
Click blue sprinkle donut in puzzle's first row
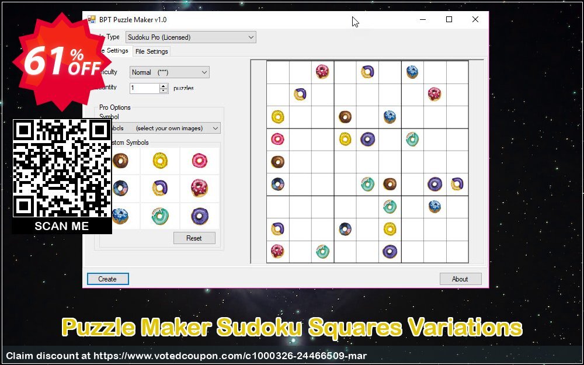(x=412, y=71)
